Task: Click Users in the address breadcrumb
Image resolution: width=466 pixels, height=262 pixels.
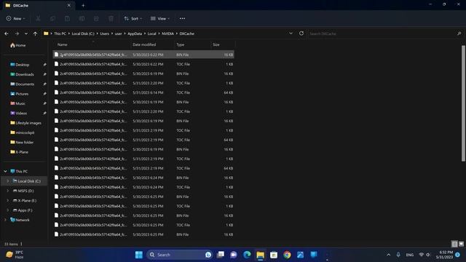Action: click(x=105, y=33)
